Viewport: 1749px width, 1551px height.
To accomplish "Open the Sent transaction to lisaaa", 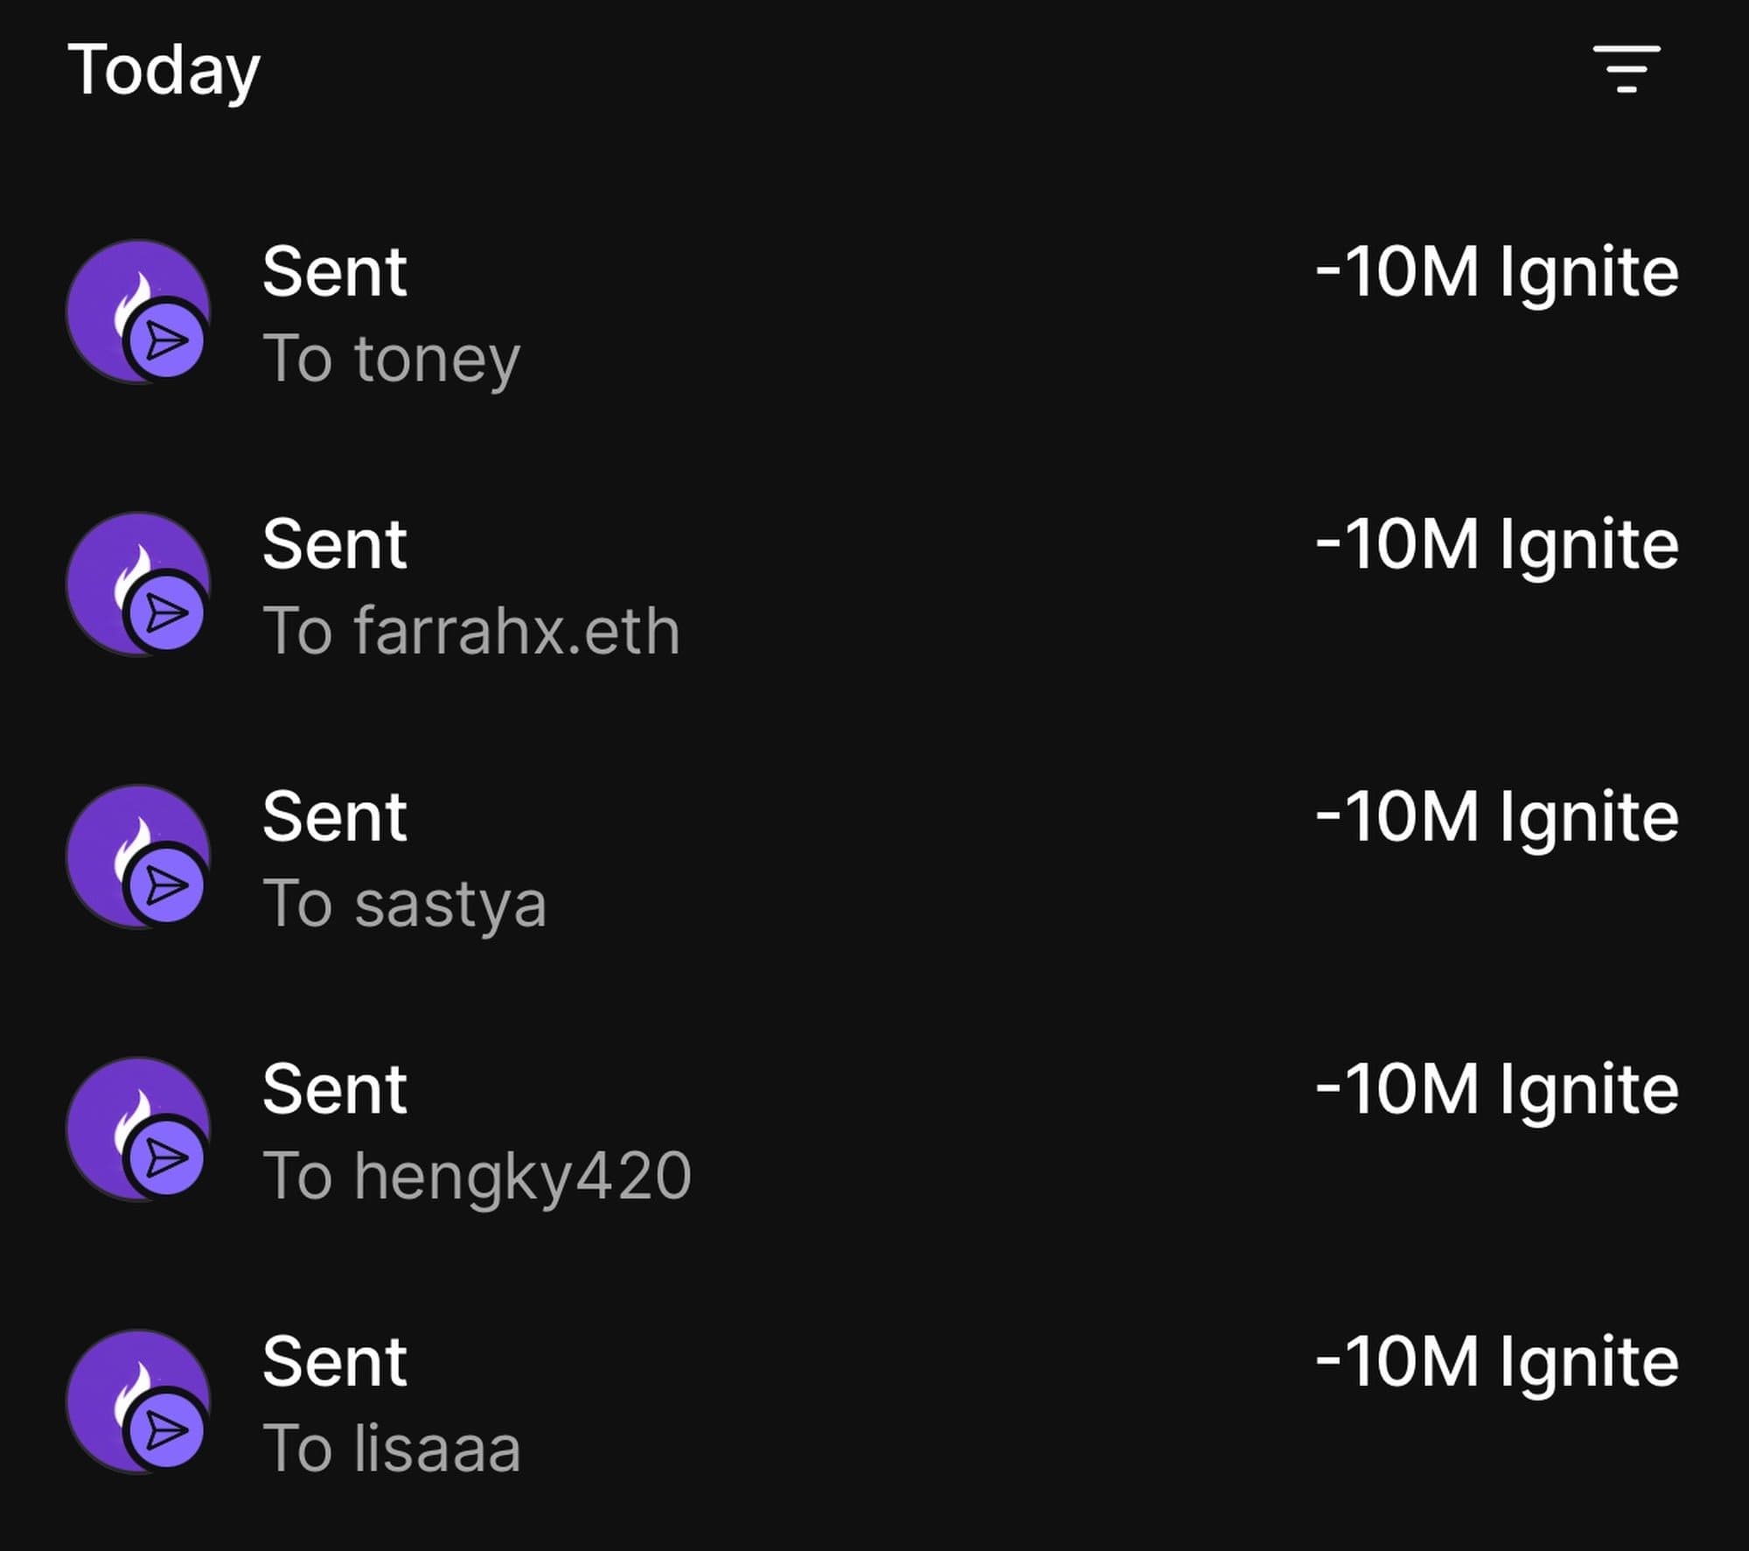I will tap(335, 1362).
